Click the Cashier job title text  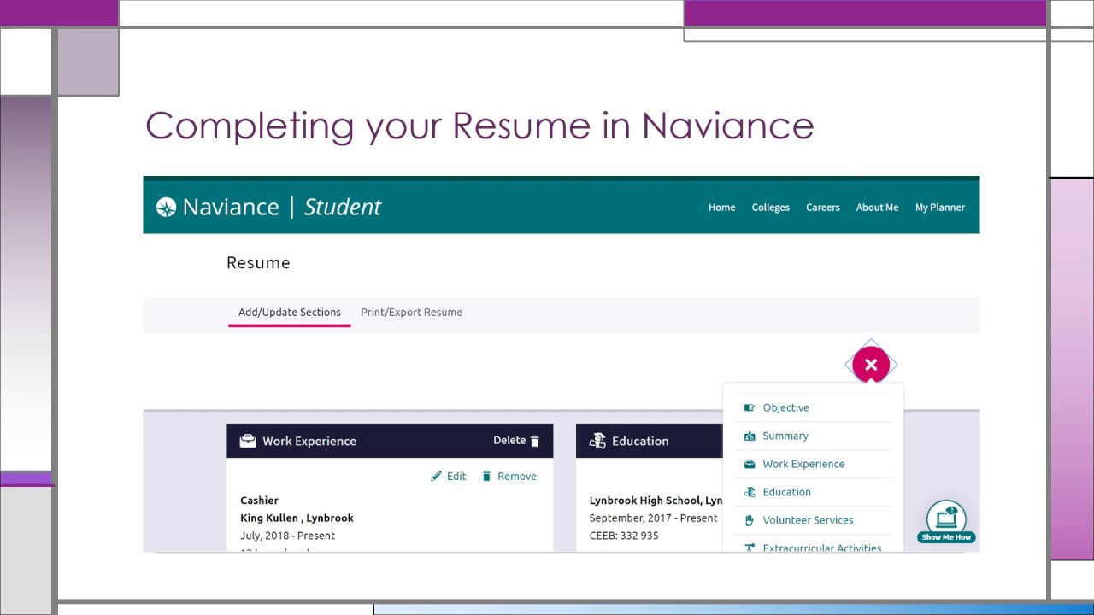pyautogui.click(x=259, y=501)
